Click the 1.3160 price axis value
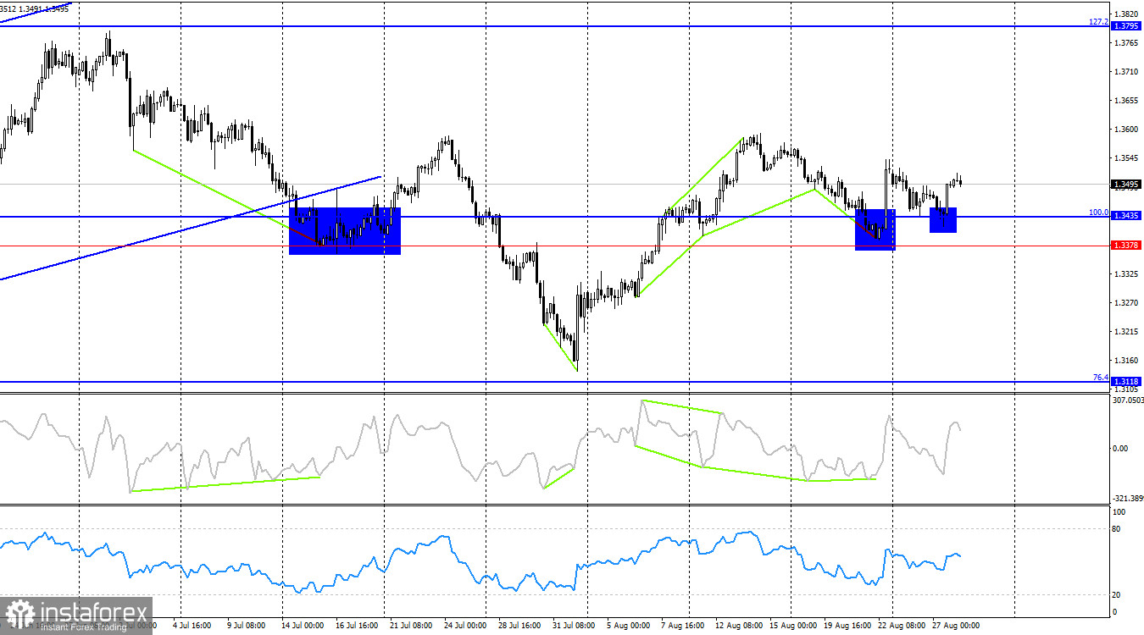Image resolution: width=1144 pixels, height=635 pixels. click(1127, 361)
